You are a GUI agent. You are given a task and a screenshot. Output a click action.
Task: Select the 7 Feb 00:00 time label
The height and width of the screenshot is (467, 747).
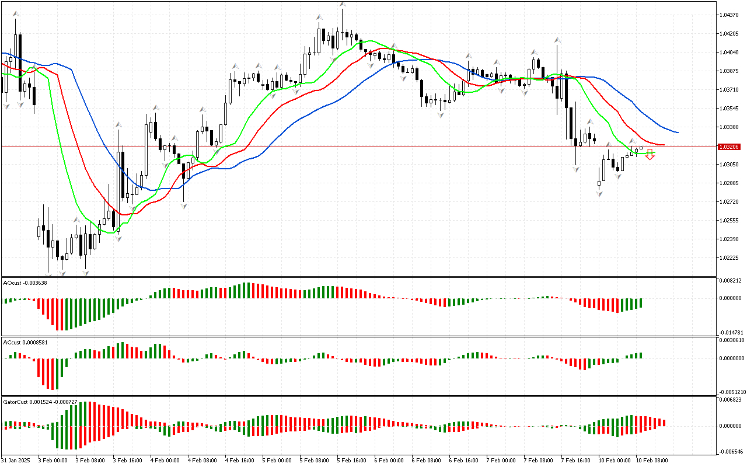coord(500,460)
